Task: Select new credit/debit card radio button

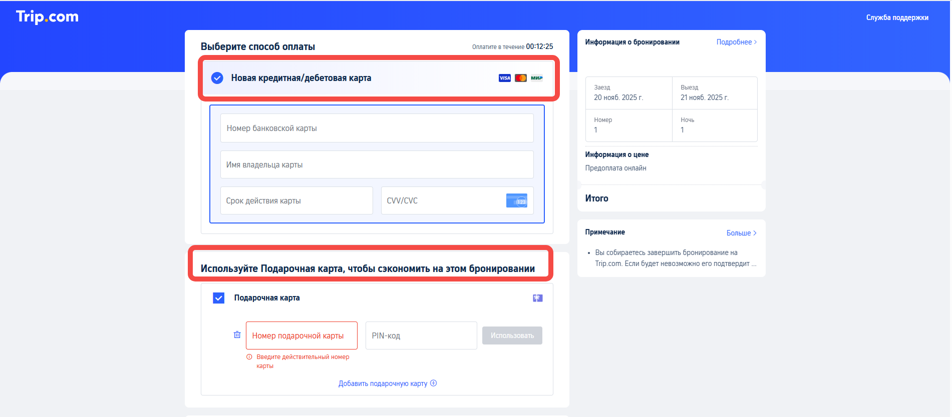Action: [x=217, y=78]
